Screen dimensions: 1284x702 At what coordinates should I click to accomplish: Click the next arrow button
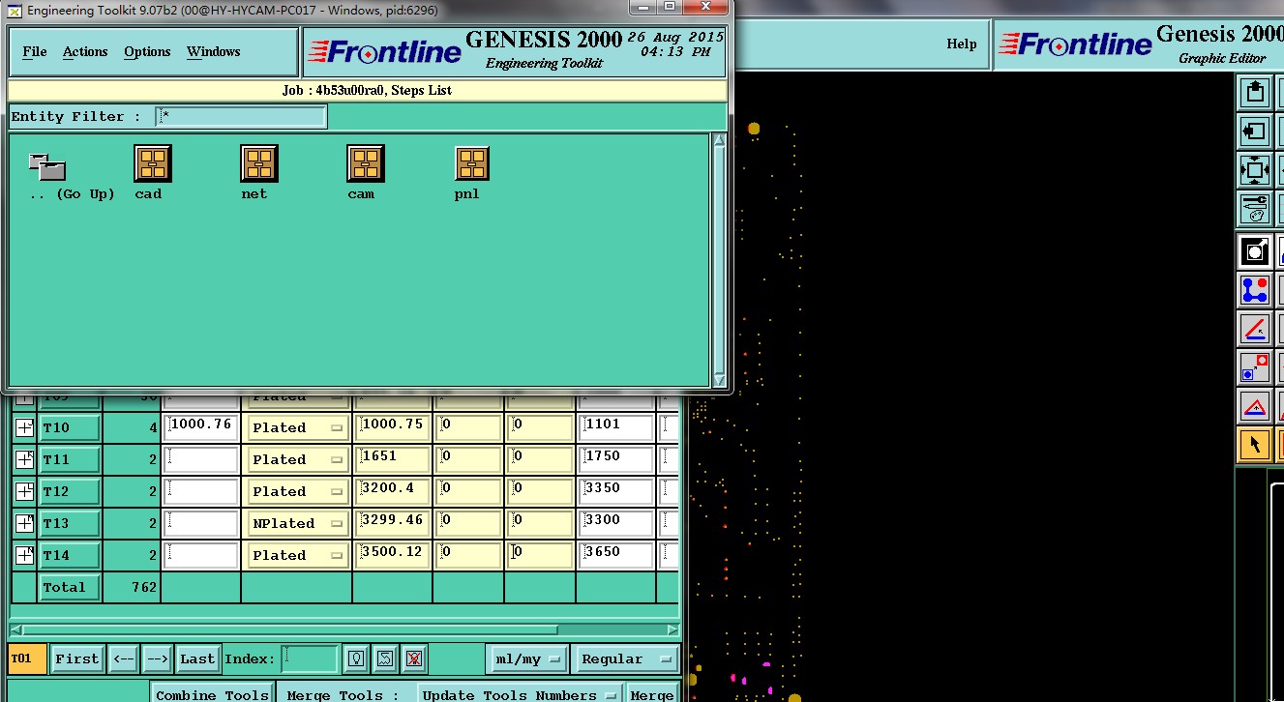(x=157, y=658)
